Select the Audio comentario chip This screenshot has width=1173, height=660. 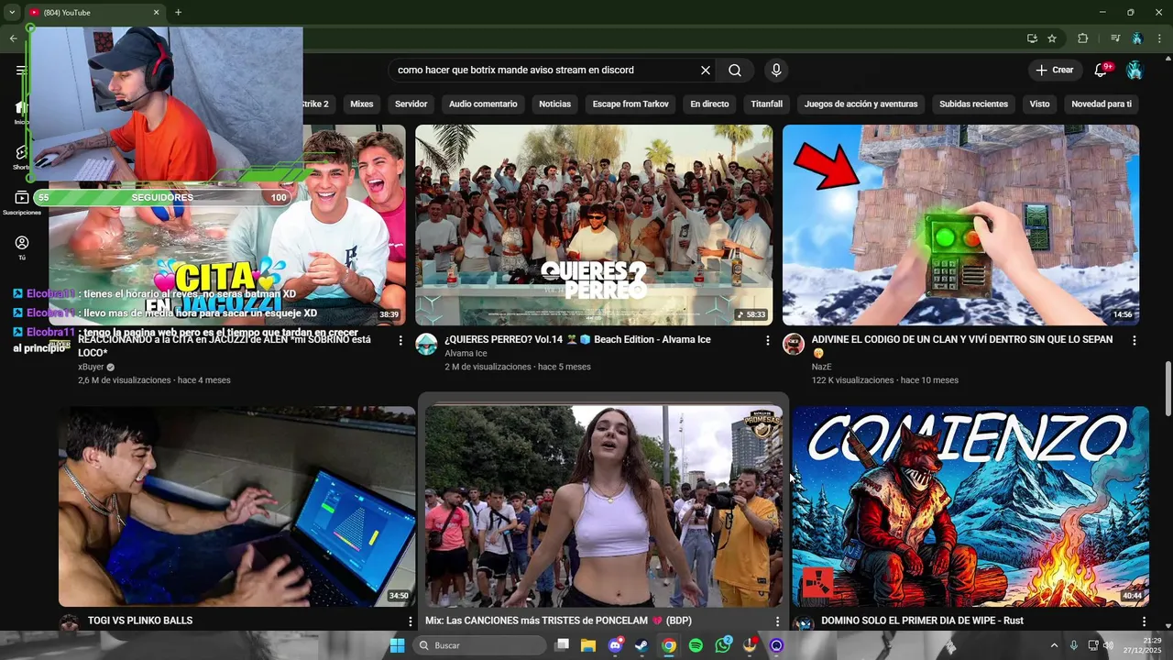pos(483,104)
